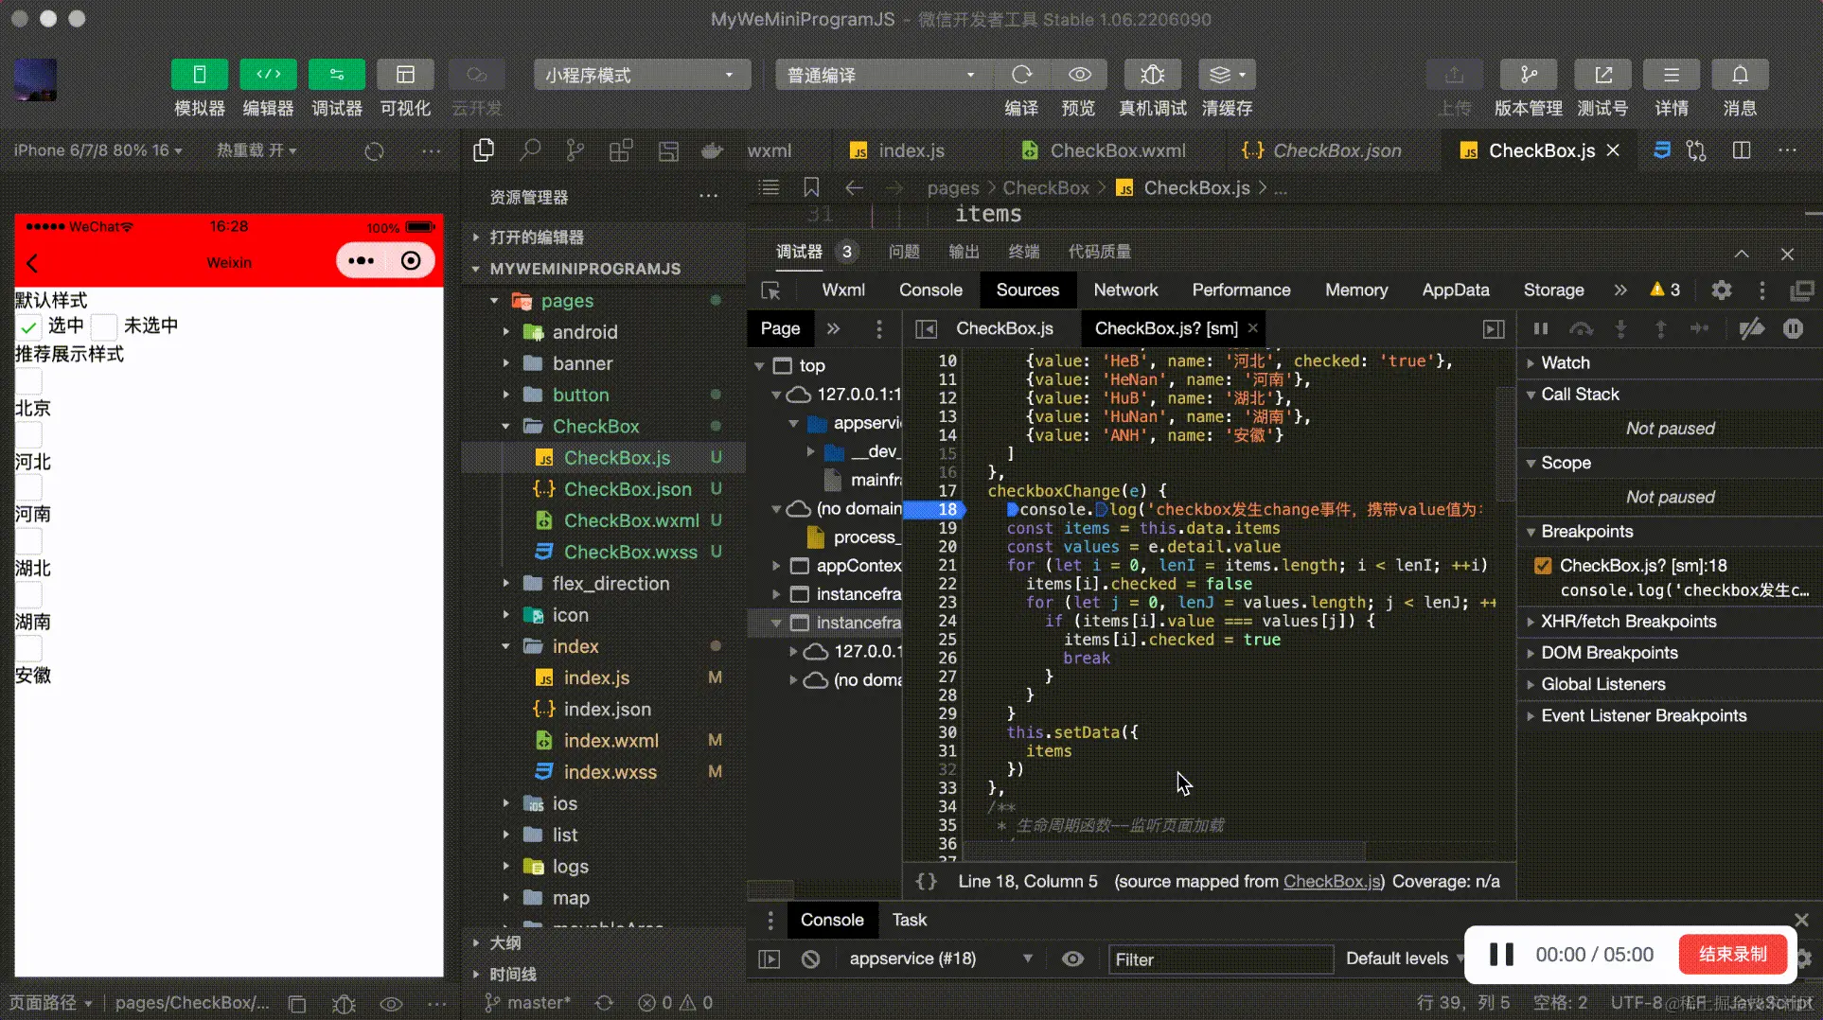Toggle the CheckBox.js? [sm]:18 breakpoint checkbox
Image resolution: width=1823 pixels, height=1020 pixels.
pos(1543,566)
